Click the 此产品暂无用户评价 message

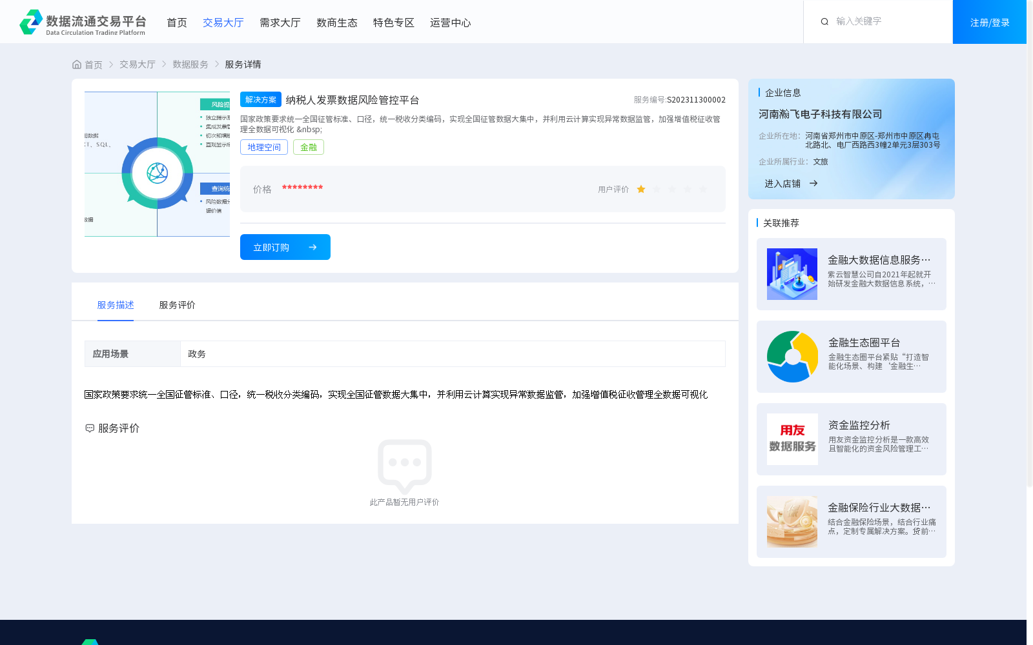[x=405, y=502]
